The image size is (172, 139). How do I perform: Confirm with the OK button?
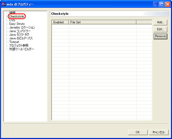138,132
